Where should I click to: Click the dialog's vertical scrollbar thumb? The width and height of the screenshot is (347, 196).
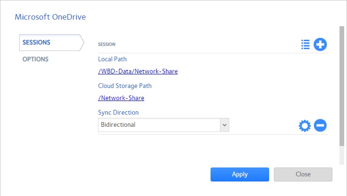click(x=341, y=84)
